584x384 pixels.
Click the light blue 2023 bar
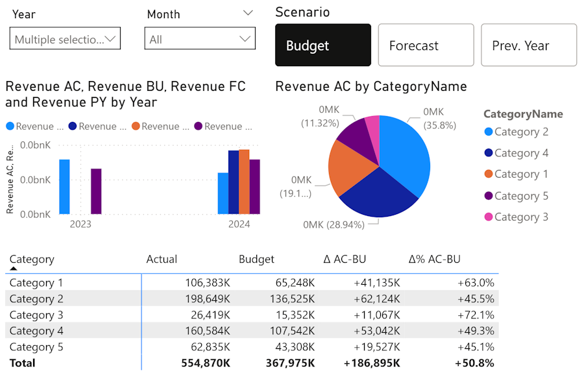pos(64,186)
